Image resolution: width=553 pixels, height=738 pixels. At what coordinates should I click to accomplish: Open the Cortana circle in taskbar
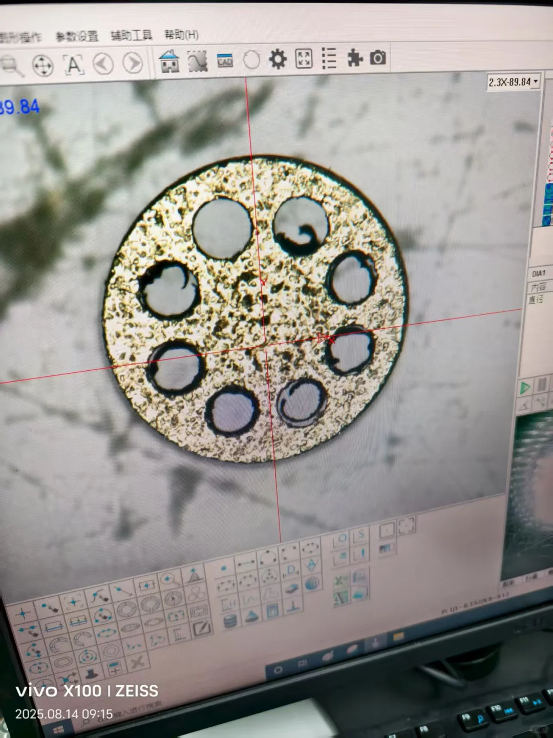[x=279, y=670]
